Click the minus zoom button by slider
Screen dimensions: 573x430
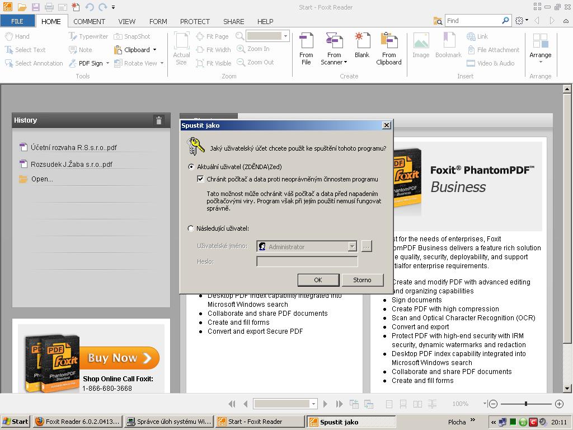pyautogui.click(x=493, y=404)
